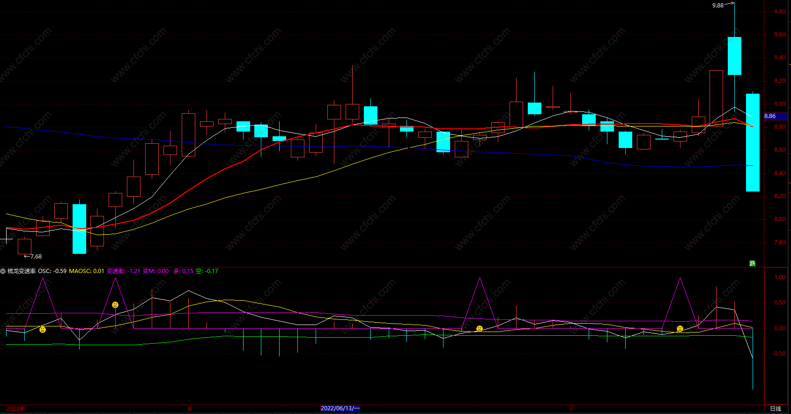This screenshot has width=791, height=414.
Task: Select the 日线 period label
Action: click(x=776, y=409)
